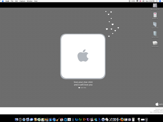
Task: Launch iMovie clapper star icon
Action: pos(50,120)
